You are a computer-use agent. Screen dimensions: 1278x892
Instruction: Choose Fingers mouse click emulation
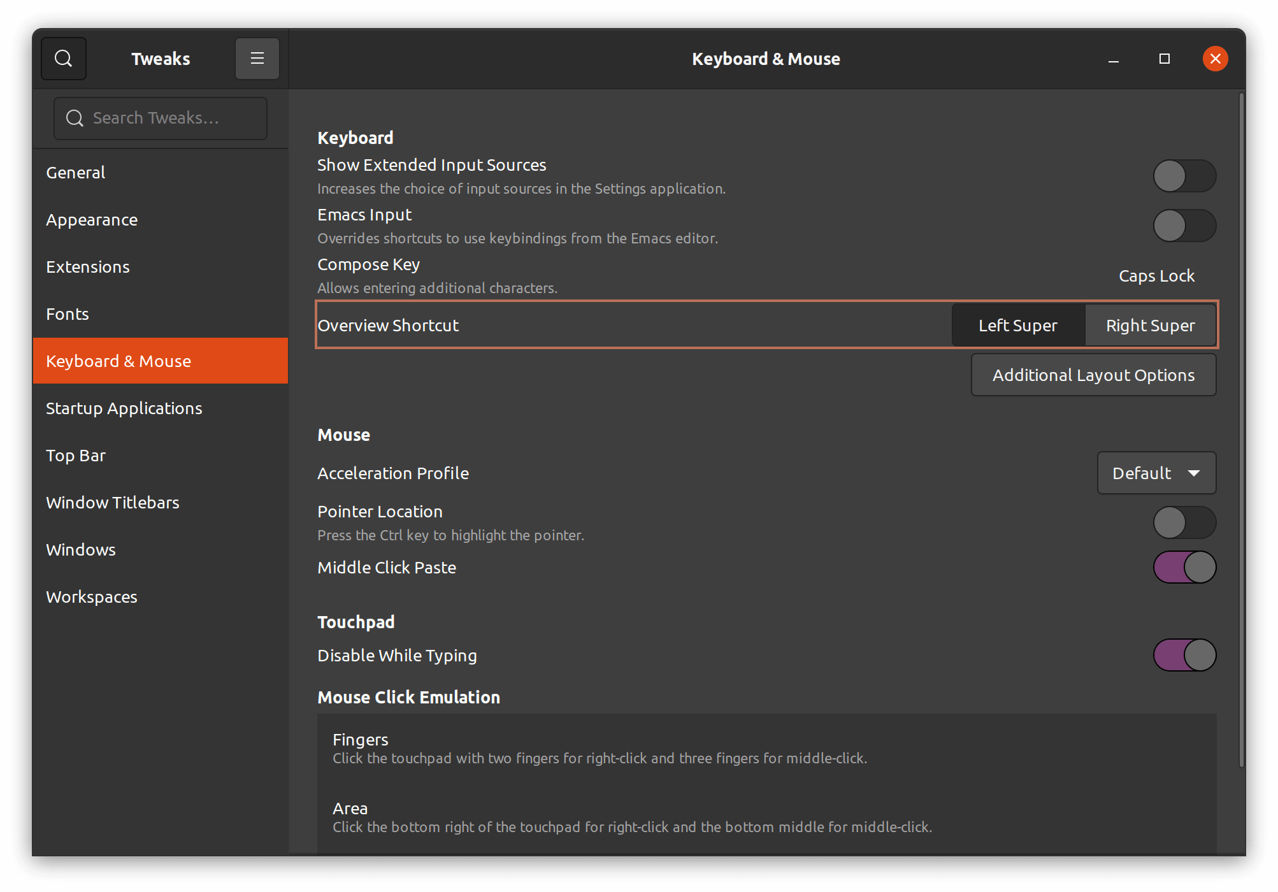[x=599, y=748]
